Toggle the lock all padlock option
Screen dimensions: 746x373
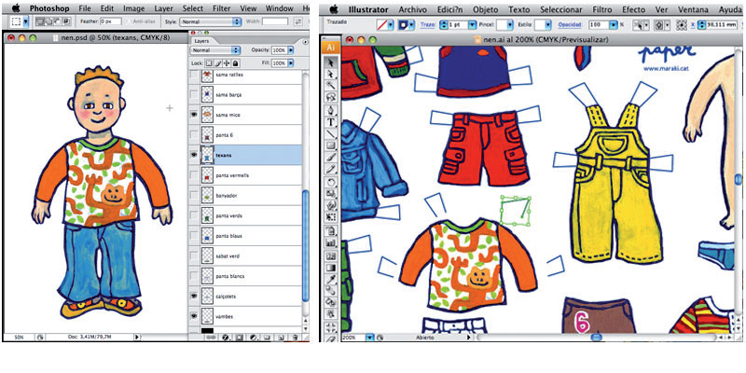[236, 62]
